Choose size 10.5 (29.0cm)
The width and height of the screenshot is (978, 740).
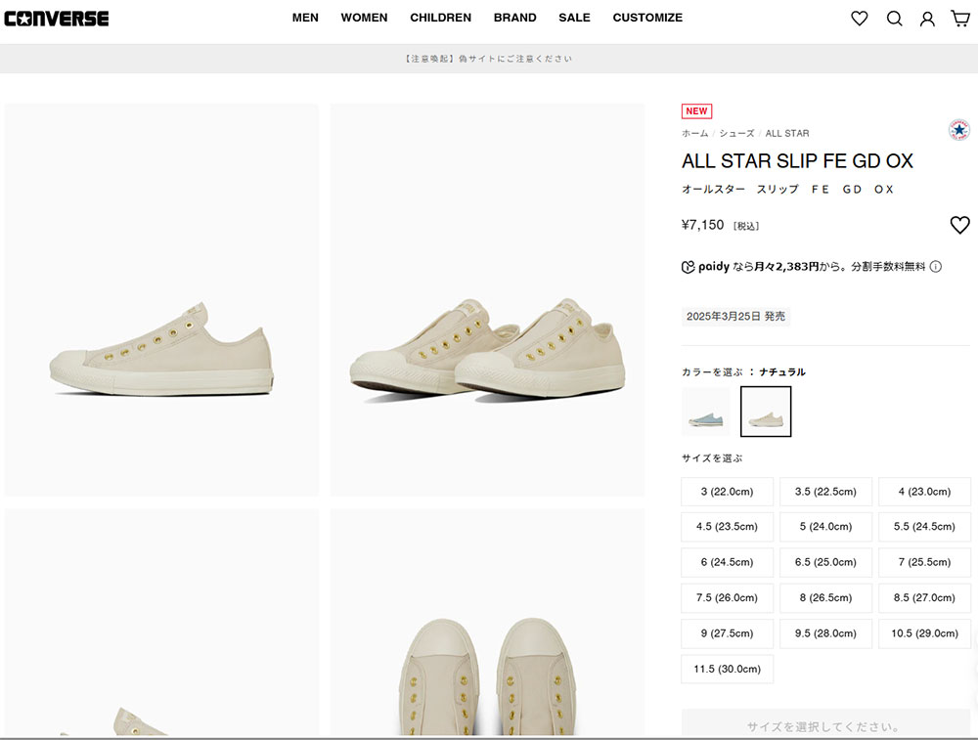click(x=924, y=633)
